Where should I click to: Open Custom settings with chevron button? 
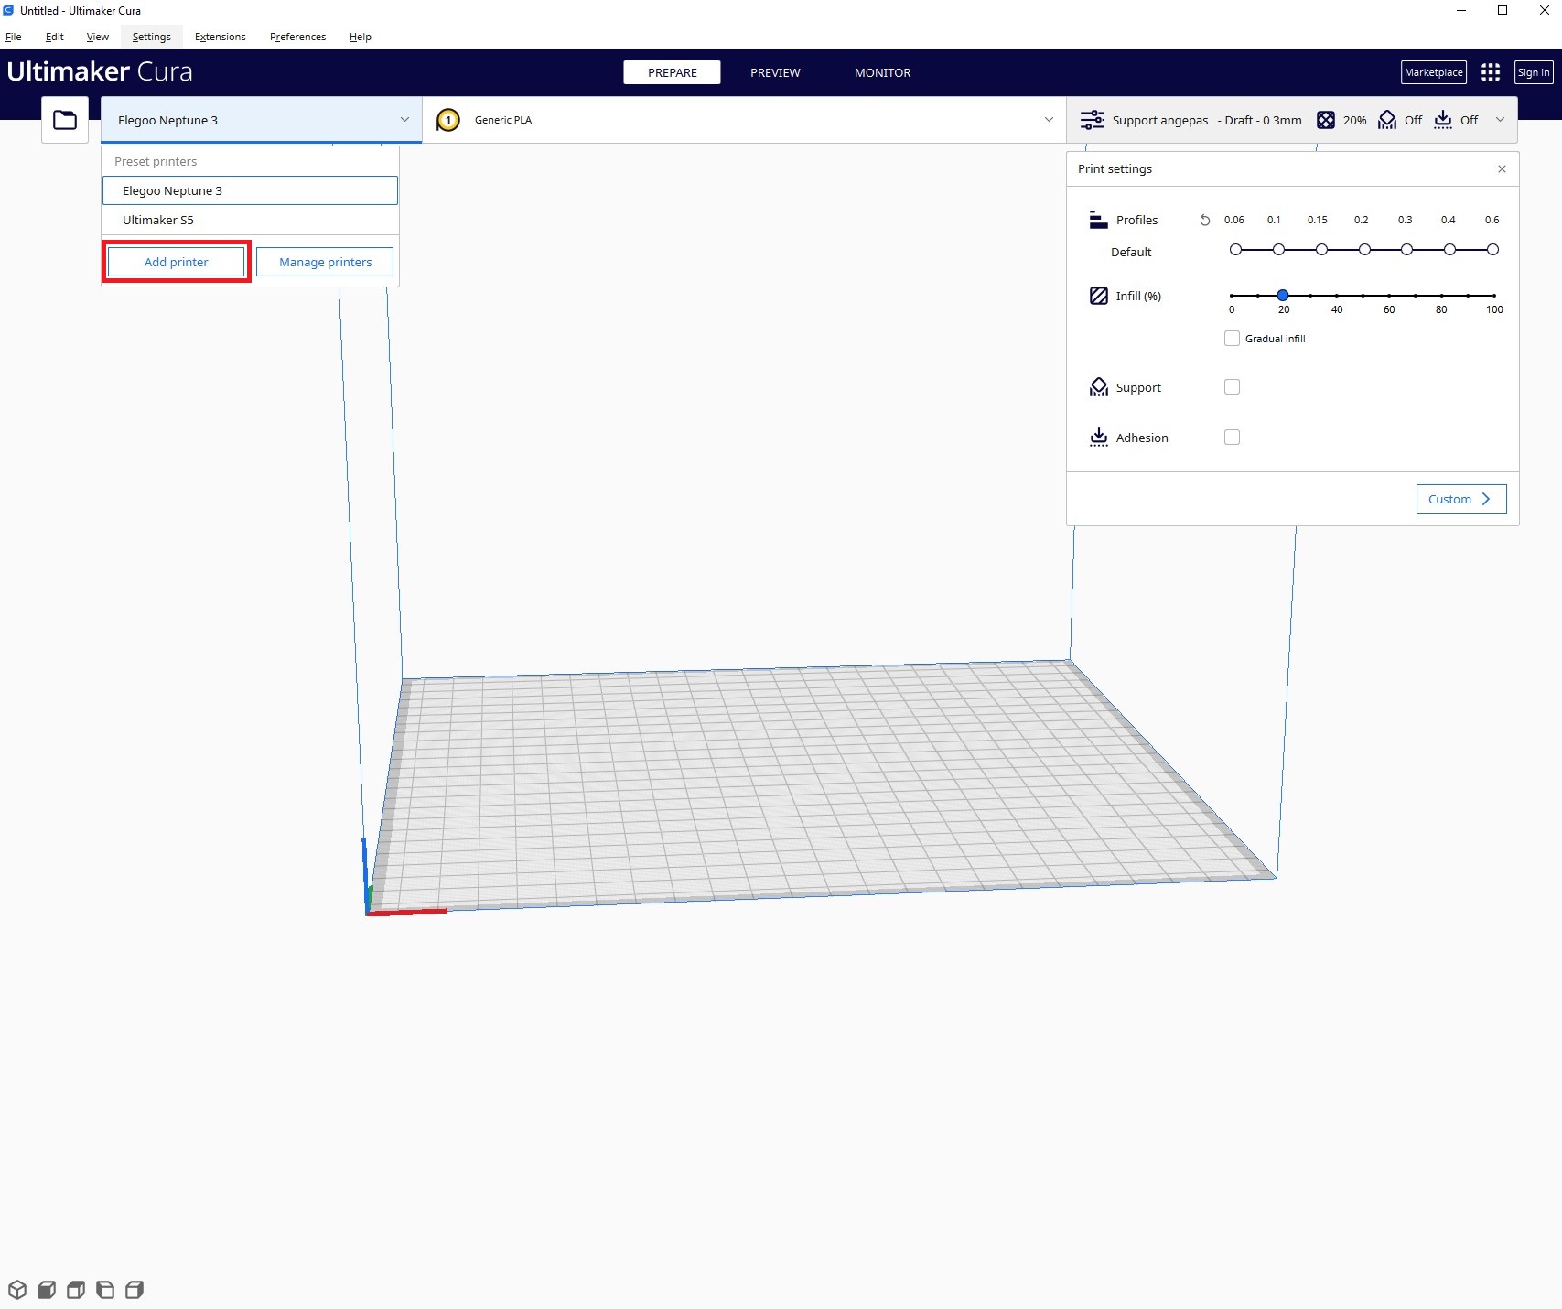point(1461,499)
